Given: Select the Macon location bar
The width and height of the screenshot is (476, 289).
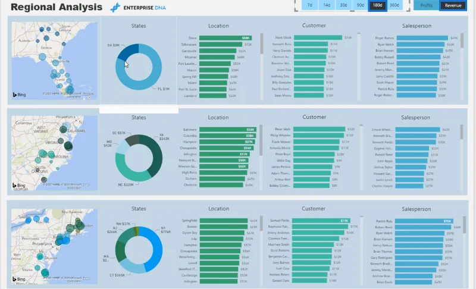Looking at the screenshot, I should (x=214, y=70).
